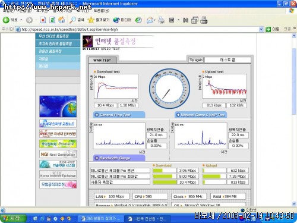
Task: Click the binoculars toolbar icon
Action: pos(185,20)
